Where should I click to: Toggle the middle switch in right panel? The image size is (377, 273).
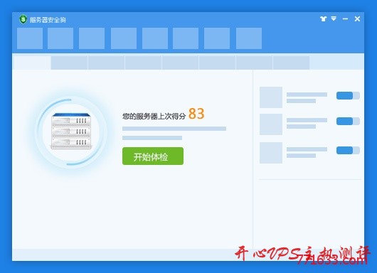point(348,121)
